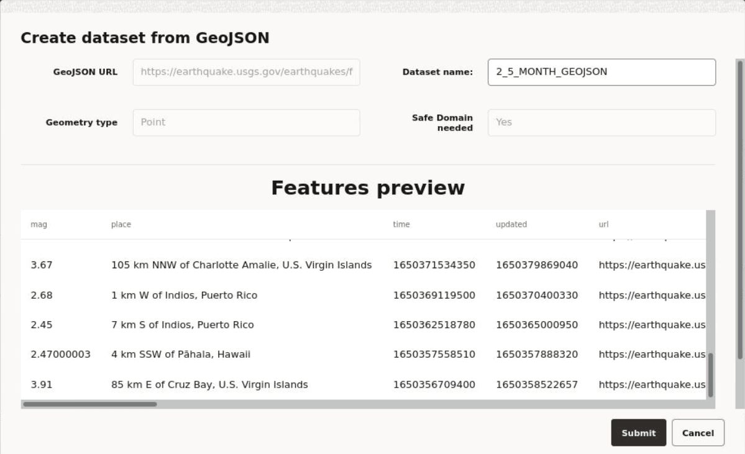This screenshot has height=454, width=745.
Task: Click time value 1650371534350
Action: click(434, 265)
